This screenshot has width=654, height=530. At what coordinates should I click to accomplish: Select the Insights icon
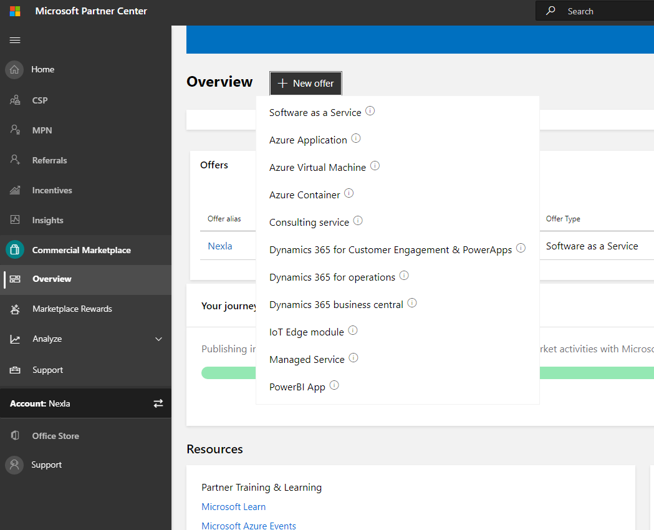pos(14,219)
